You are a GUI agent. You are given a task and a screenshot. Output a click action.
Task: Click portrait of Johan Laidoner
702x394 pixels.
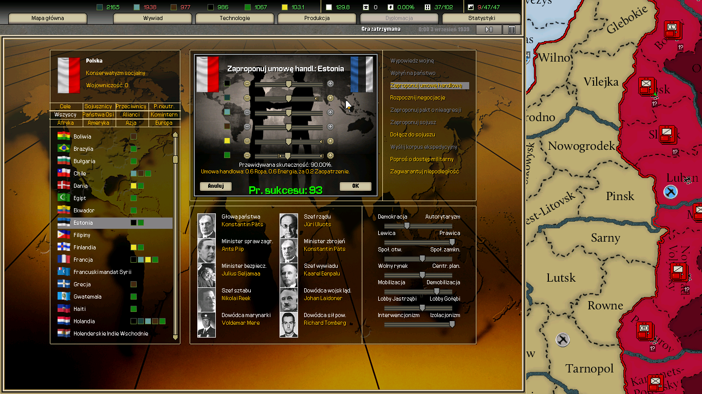pos(289,300)
